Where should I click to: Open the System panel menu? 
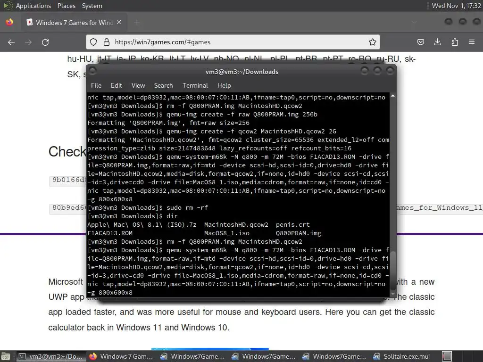point(92,6)
